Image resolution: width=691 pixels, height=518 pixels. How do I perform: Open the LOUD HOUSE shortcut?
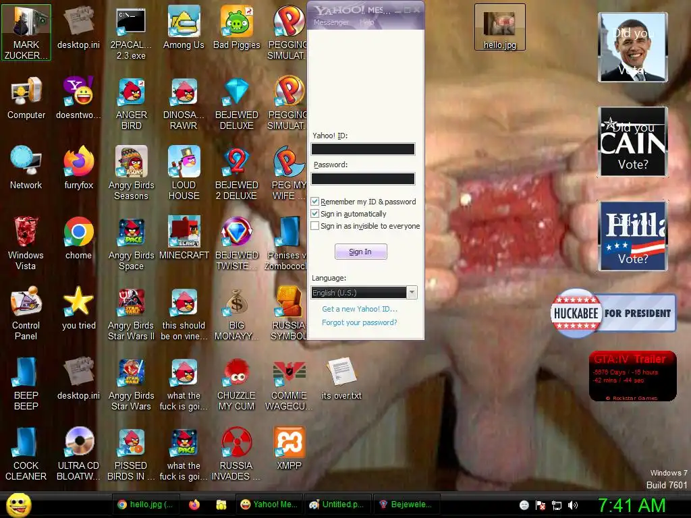point(184,173)
